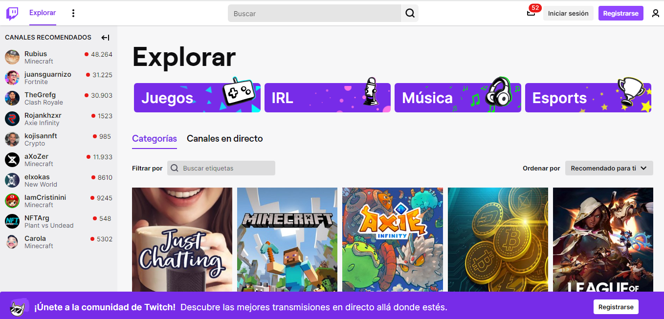Open the IRL category banner
This screenshot has width=664, height=319.
(x=328, y=98)
